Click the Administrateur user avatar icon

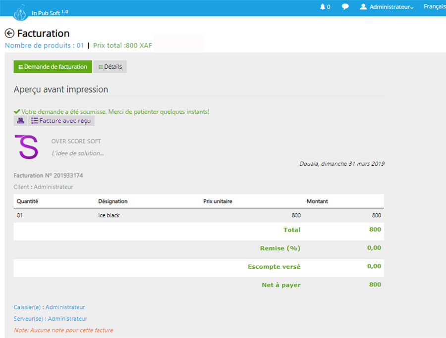pos(363,7)
